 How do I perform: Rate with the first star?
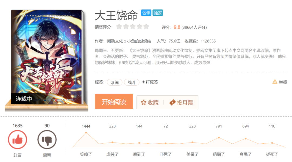[119, 27]
